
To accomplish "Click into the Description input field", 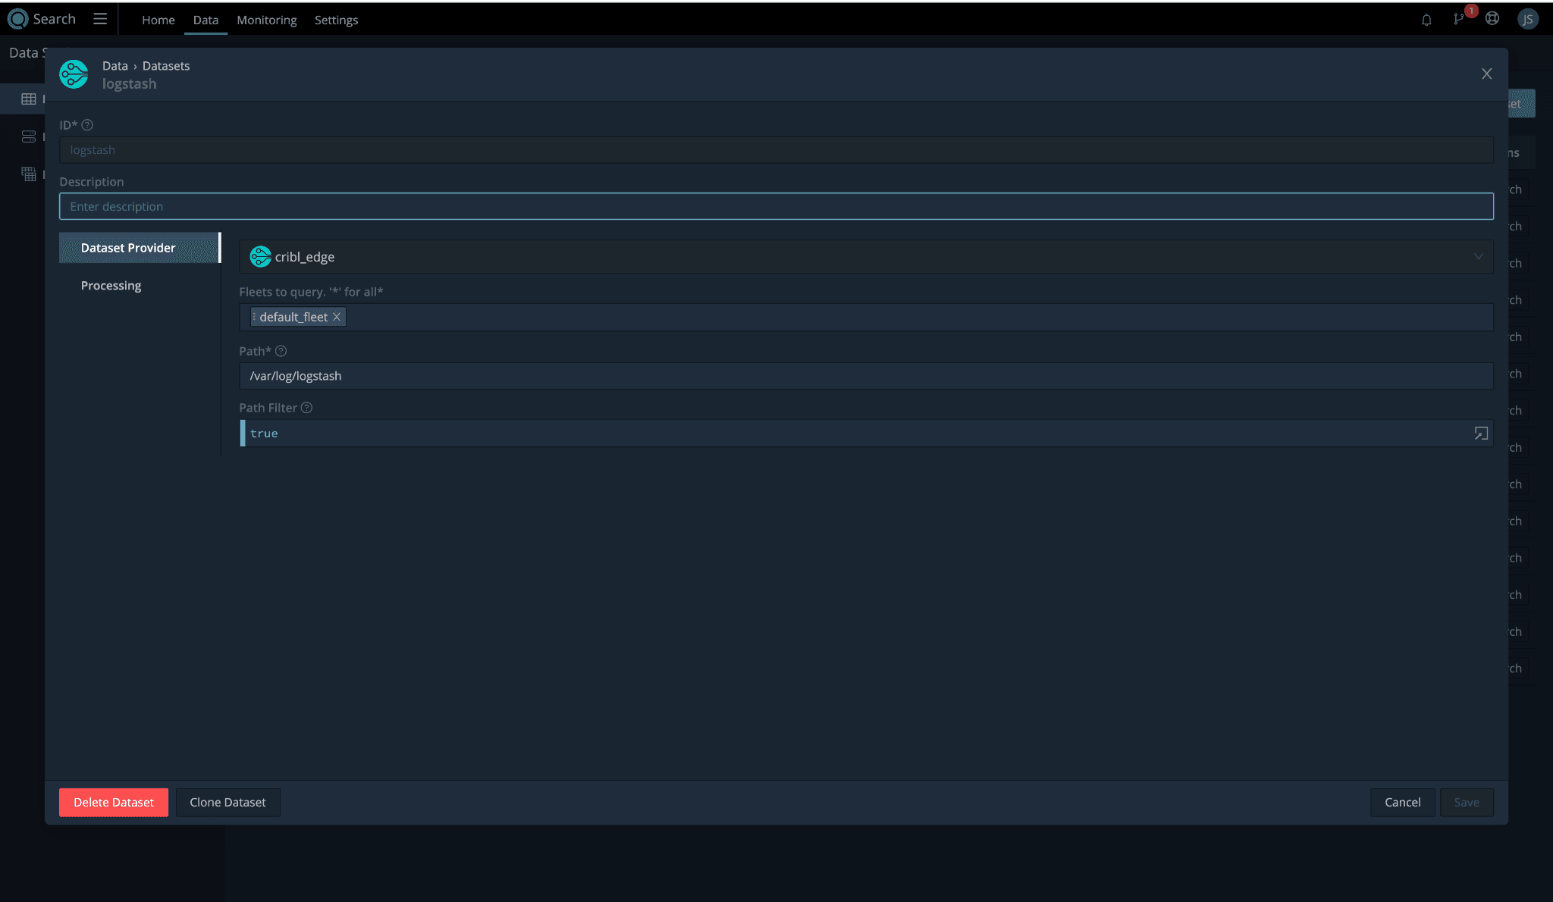I will point(775,206).
